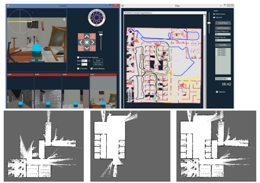
Task: Click the compass heading dial in Camera view
Action: coord(20,21)
